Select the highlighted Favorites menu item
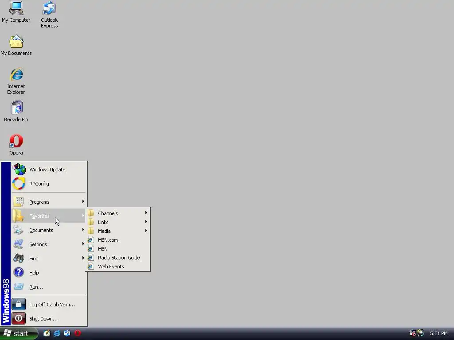 [x=49, y=216]
